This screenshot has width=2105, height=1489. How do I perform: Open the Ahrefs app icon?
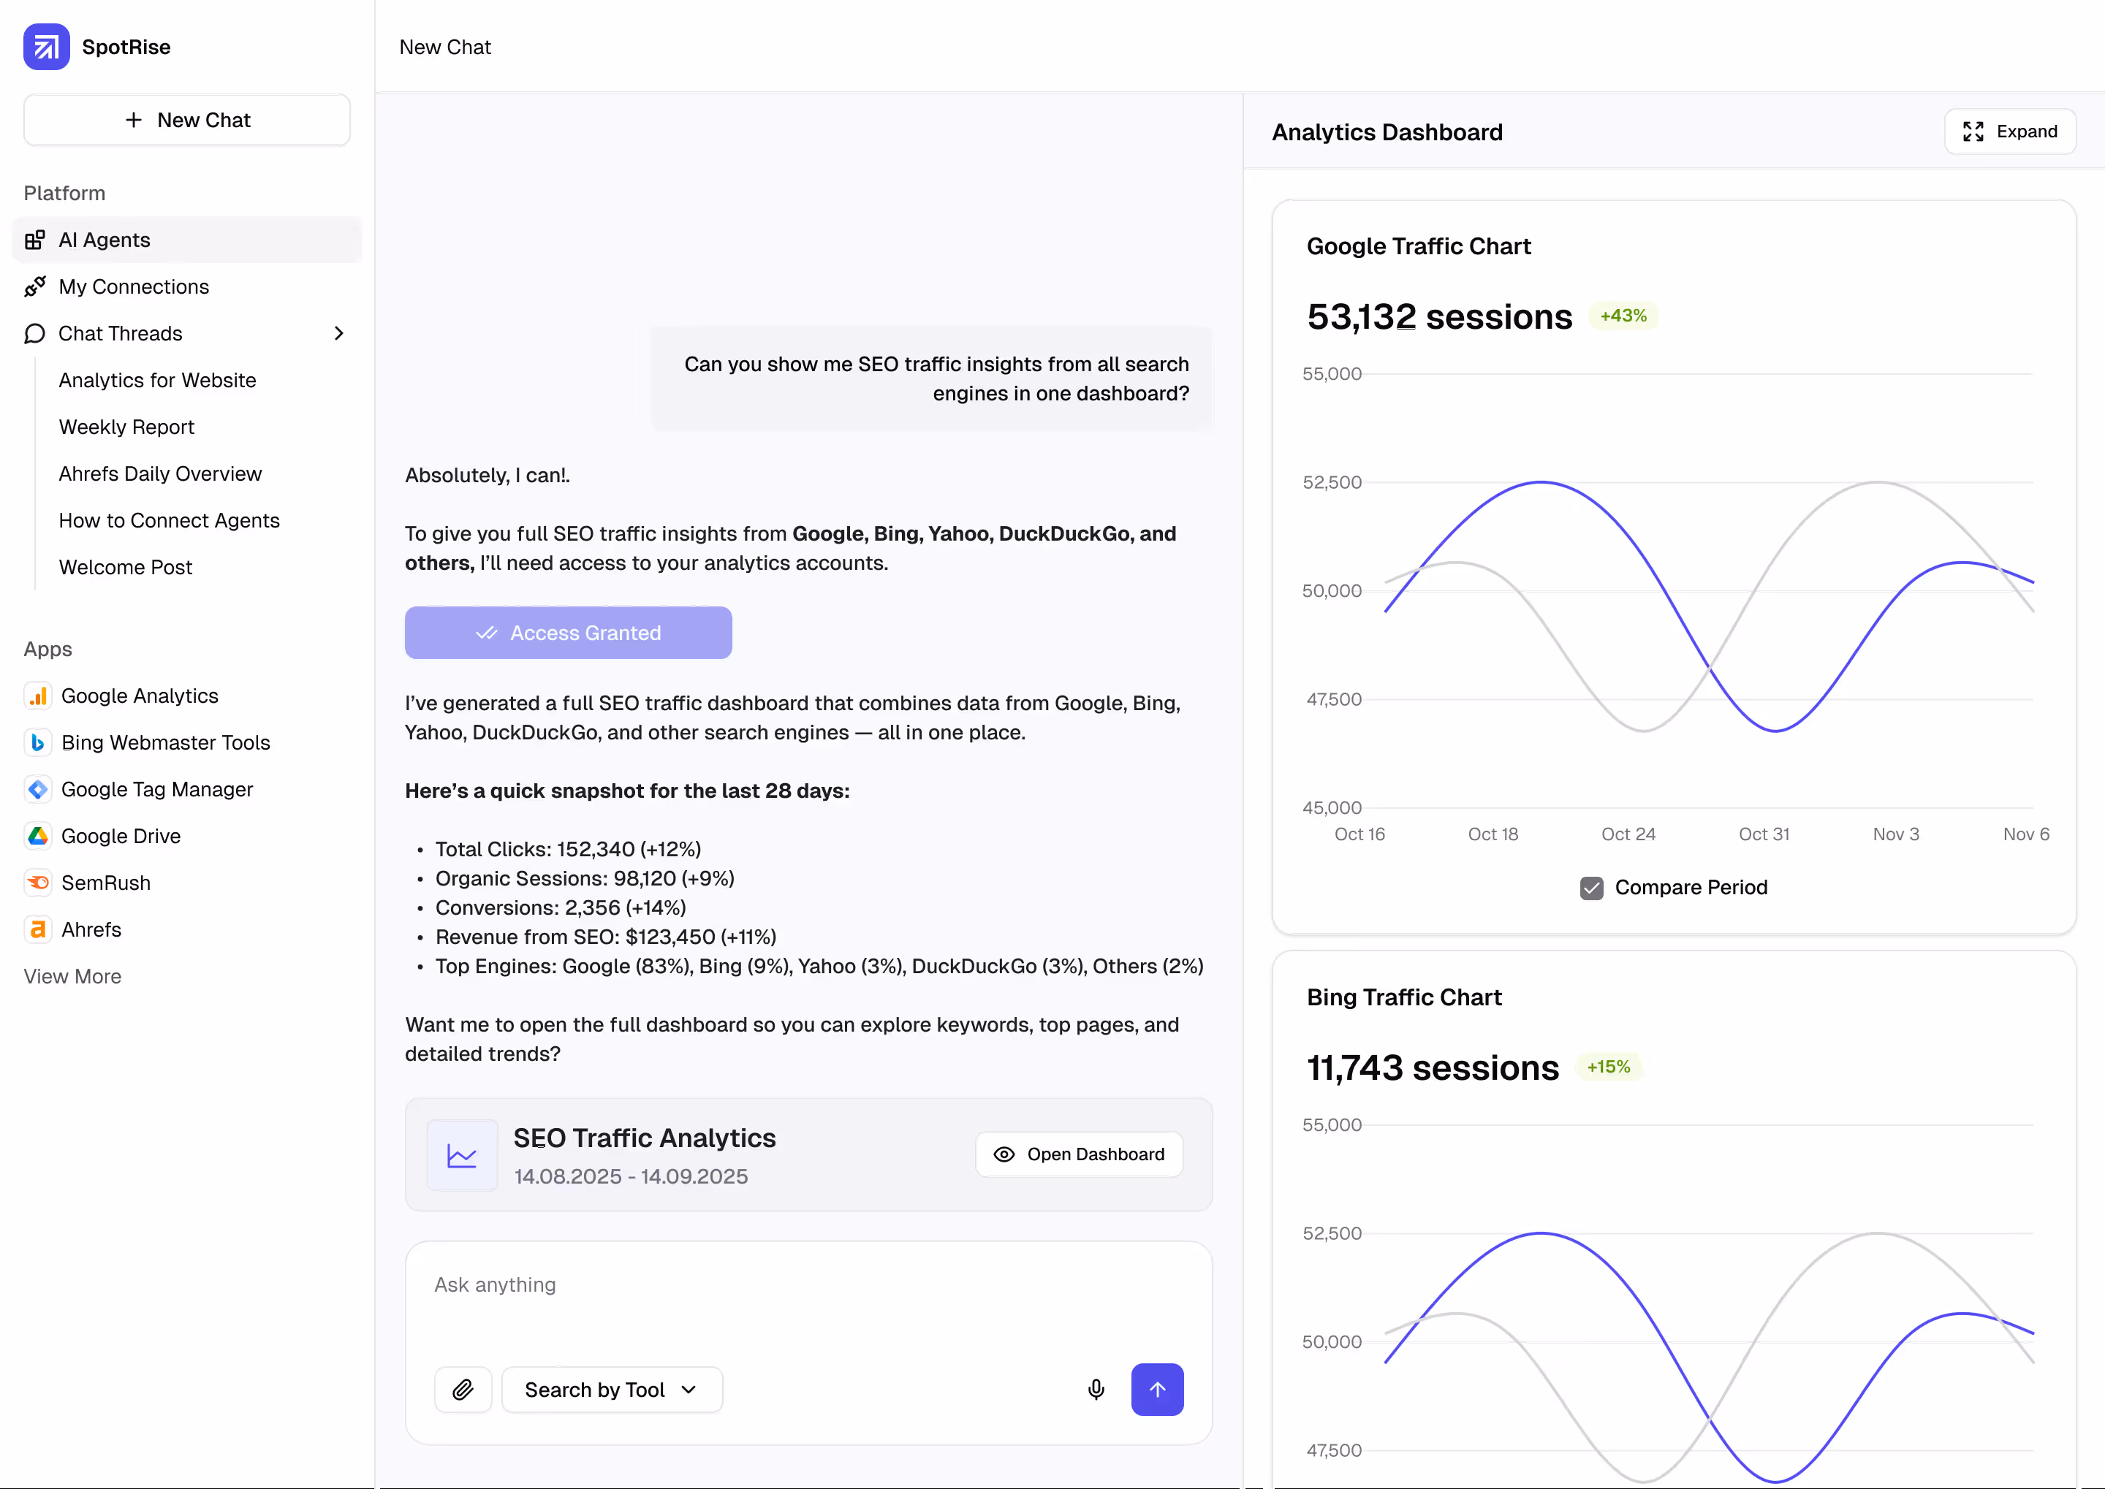pos(37,929)
